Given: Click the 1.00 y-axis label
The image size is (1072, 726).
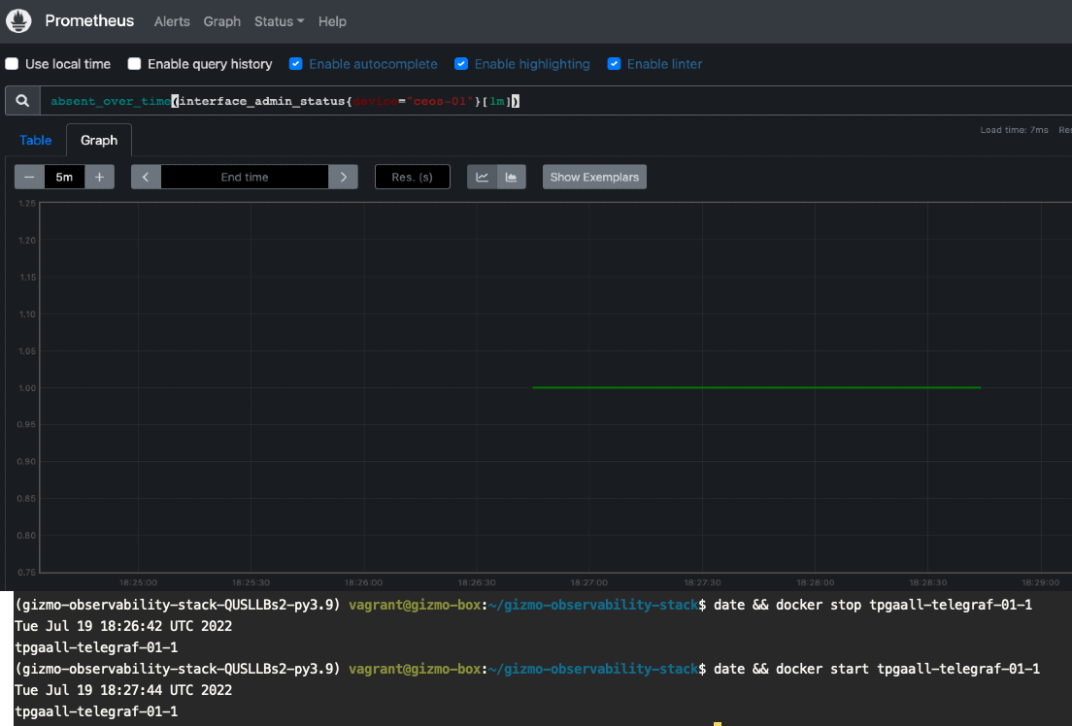Looking at the screenshot, I should 26,388.
